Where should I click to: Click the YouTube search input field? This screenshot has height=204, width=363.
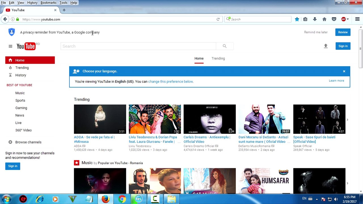click(x=138, y=46)
